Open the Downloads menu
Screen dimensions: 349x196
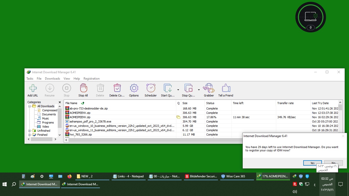52,79
